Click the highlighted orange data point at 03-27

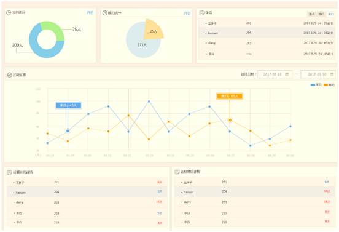pos(230,120)
